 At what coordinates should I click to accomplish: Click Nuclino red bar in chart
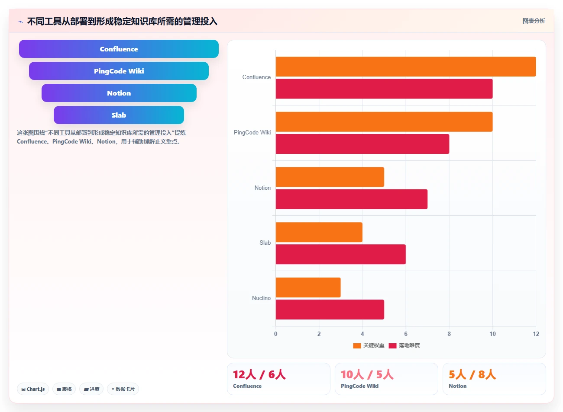tap(330, 310)
